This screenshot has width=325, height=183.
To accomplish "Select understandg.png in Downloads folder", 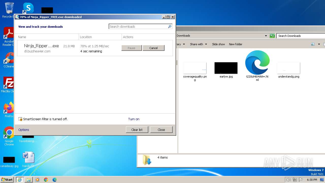I will pyautogui.click(x=288, y=70).
